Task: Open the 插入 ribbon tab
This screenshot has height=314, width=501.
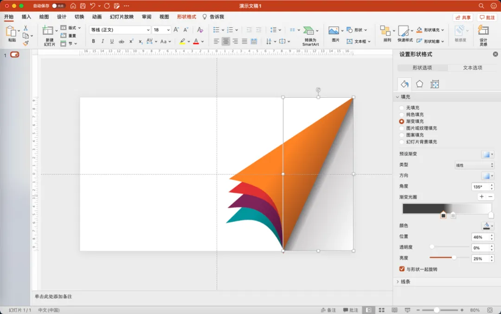Action: point(26,17)
